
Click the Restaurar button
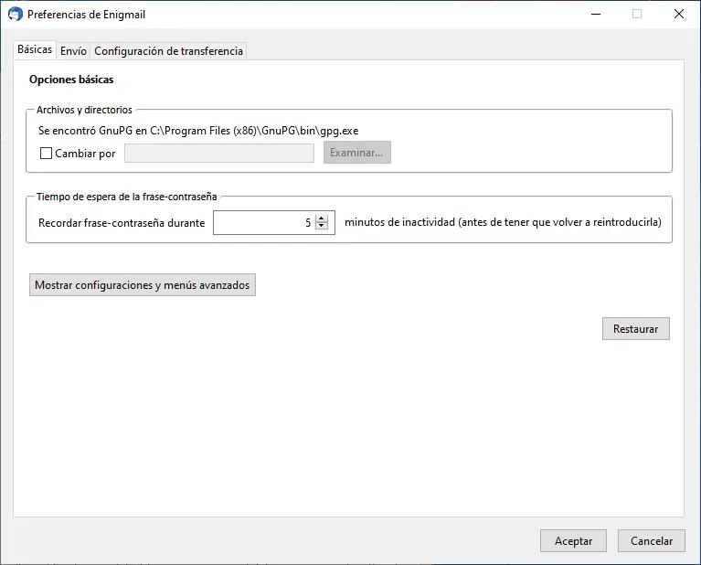click(635, 329)
